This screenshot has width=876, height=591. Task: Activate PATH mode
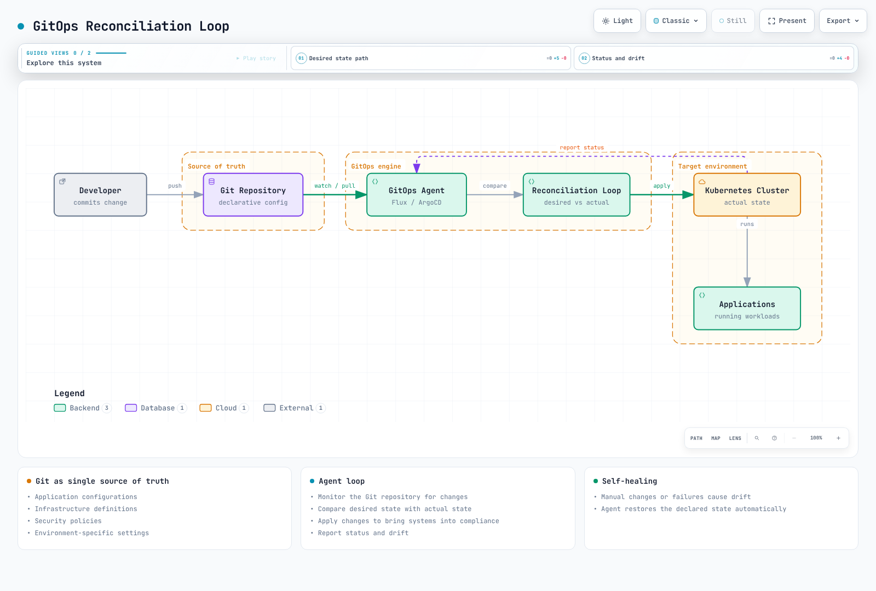click(696, 438)
